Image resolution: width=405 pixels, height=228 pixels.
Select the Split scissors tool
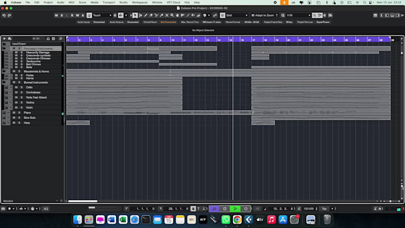coord(156,15)
